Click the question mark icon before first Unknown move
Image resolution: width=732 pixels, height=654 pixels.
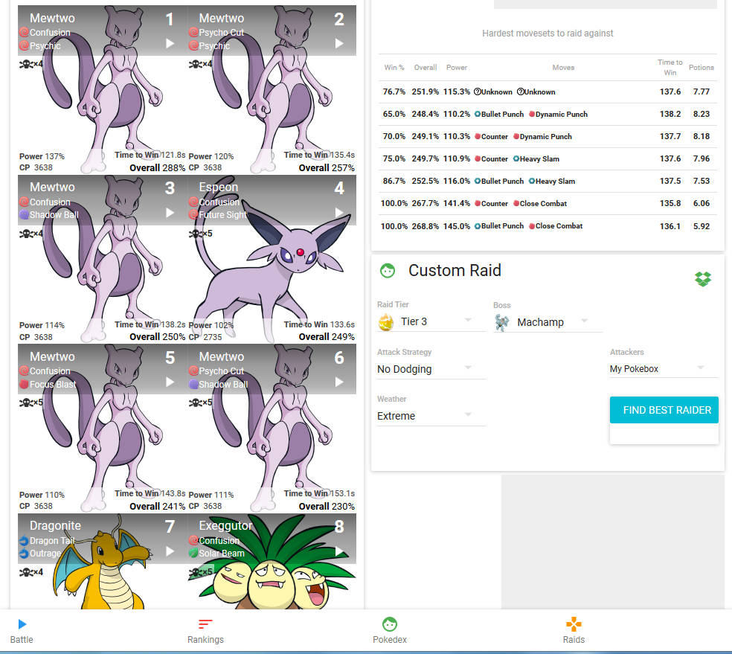click(477, 92)
